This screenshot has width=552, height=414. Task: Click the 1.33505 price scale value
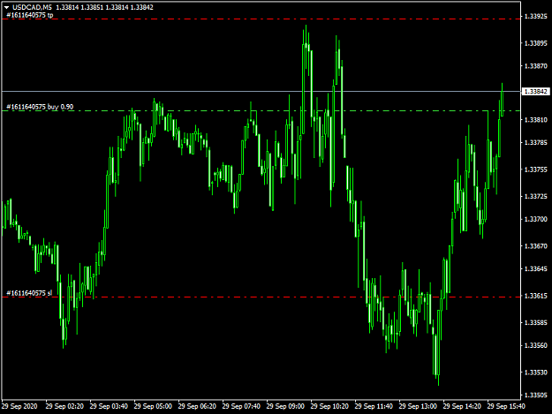click(x=536, y=395)
